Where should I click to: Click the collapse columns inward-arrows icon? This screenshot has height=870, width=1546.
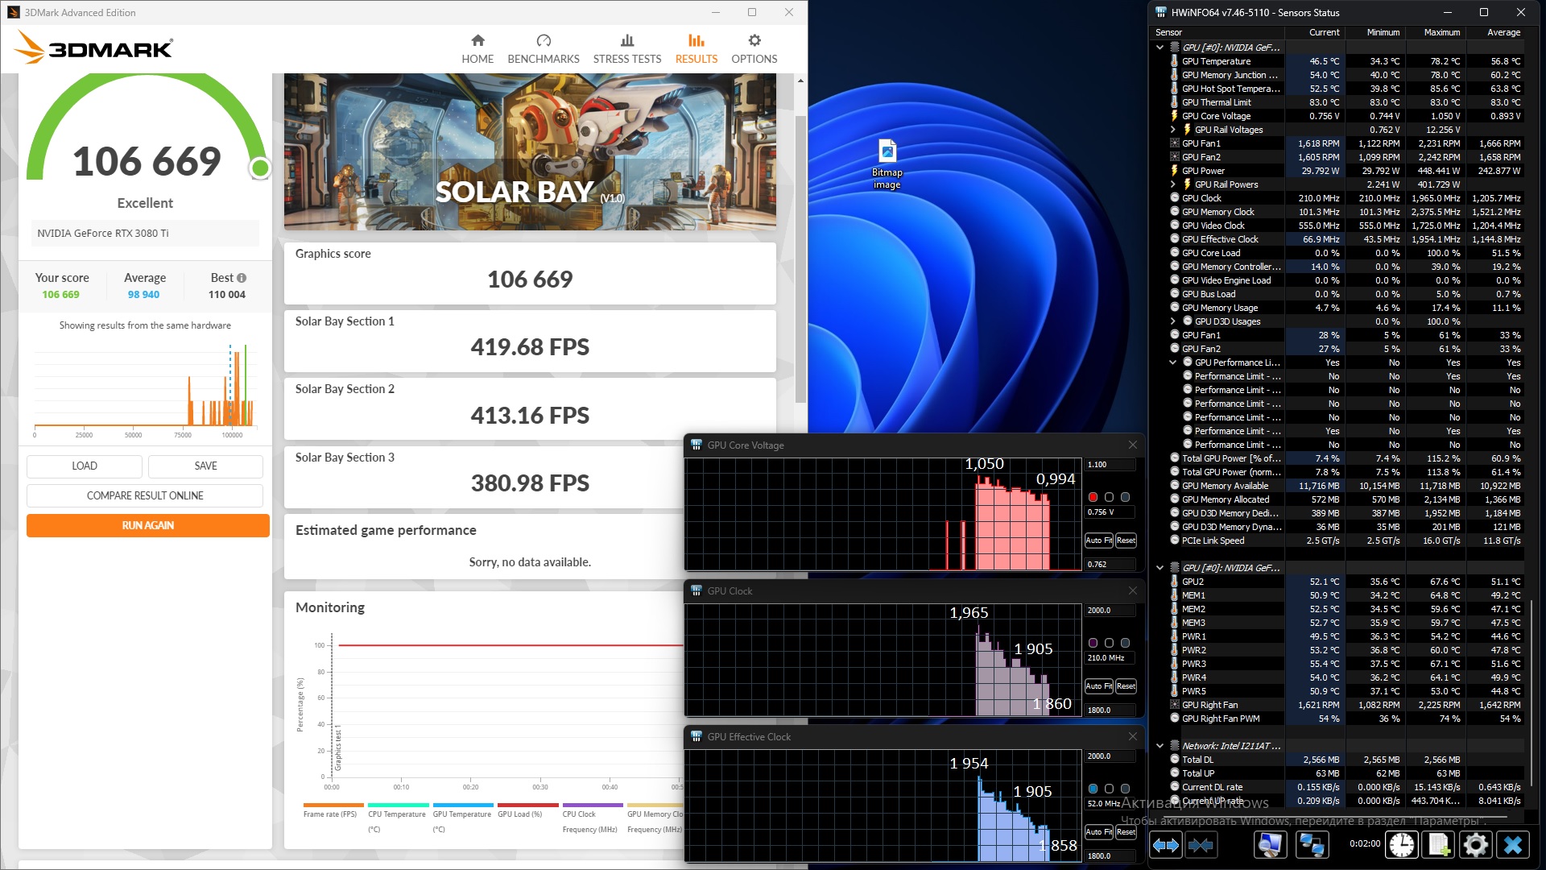1201,844
